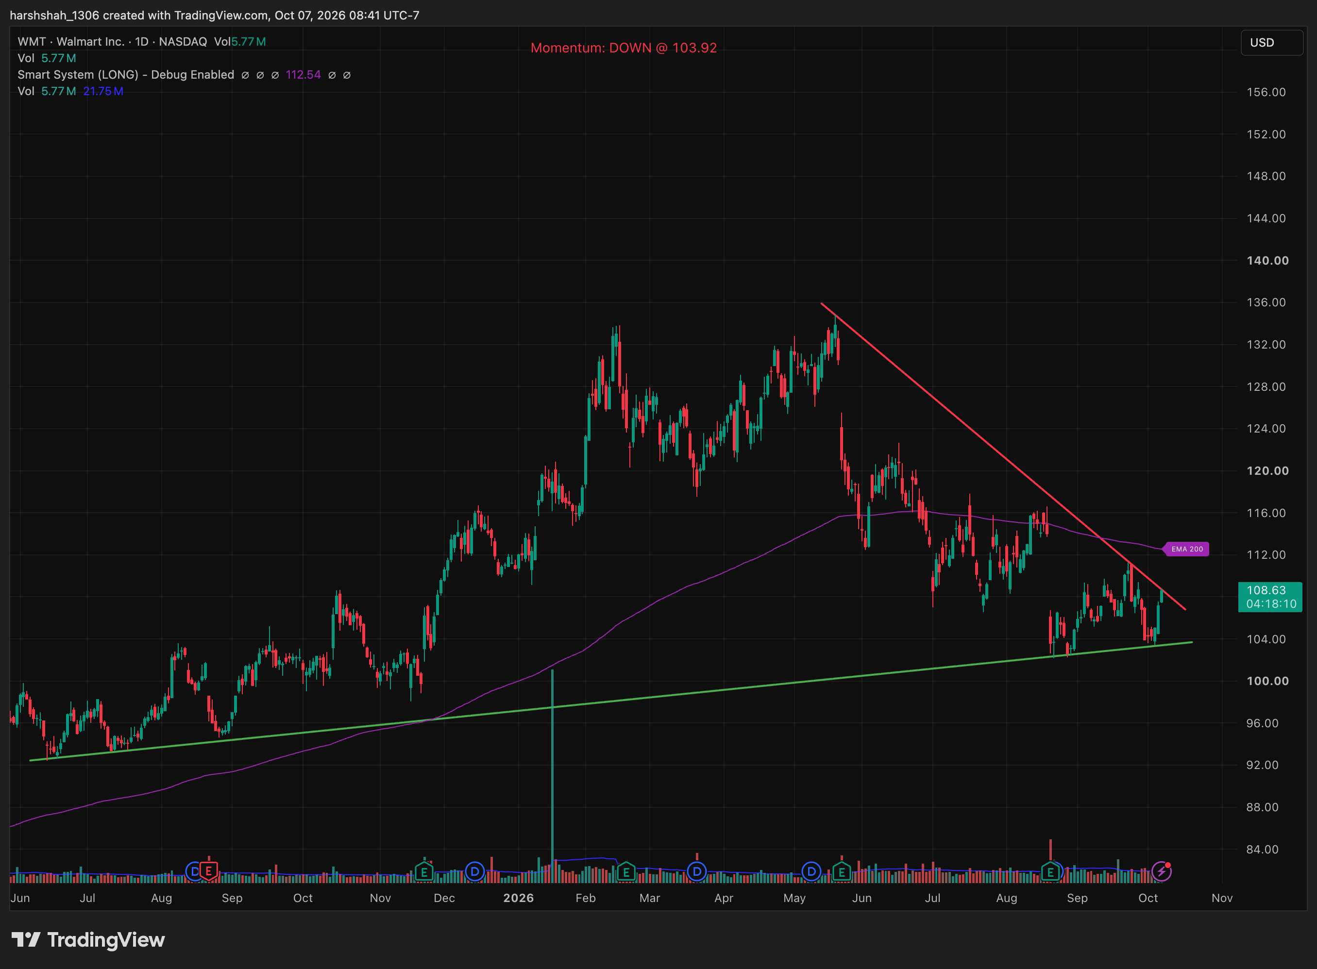Click the 112.54 indicator value in legend

(304, 74)
